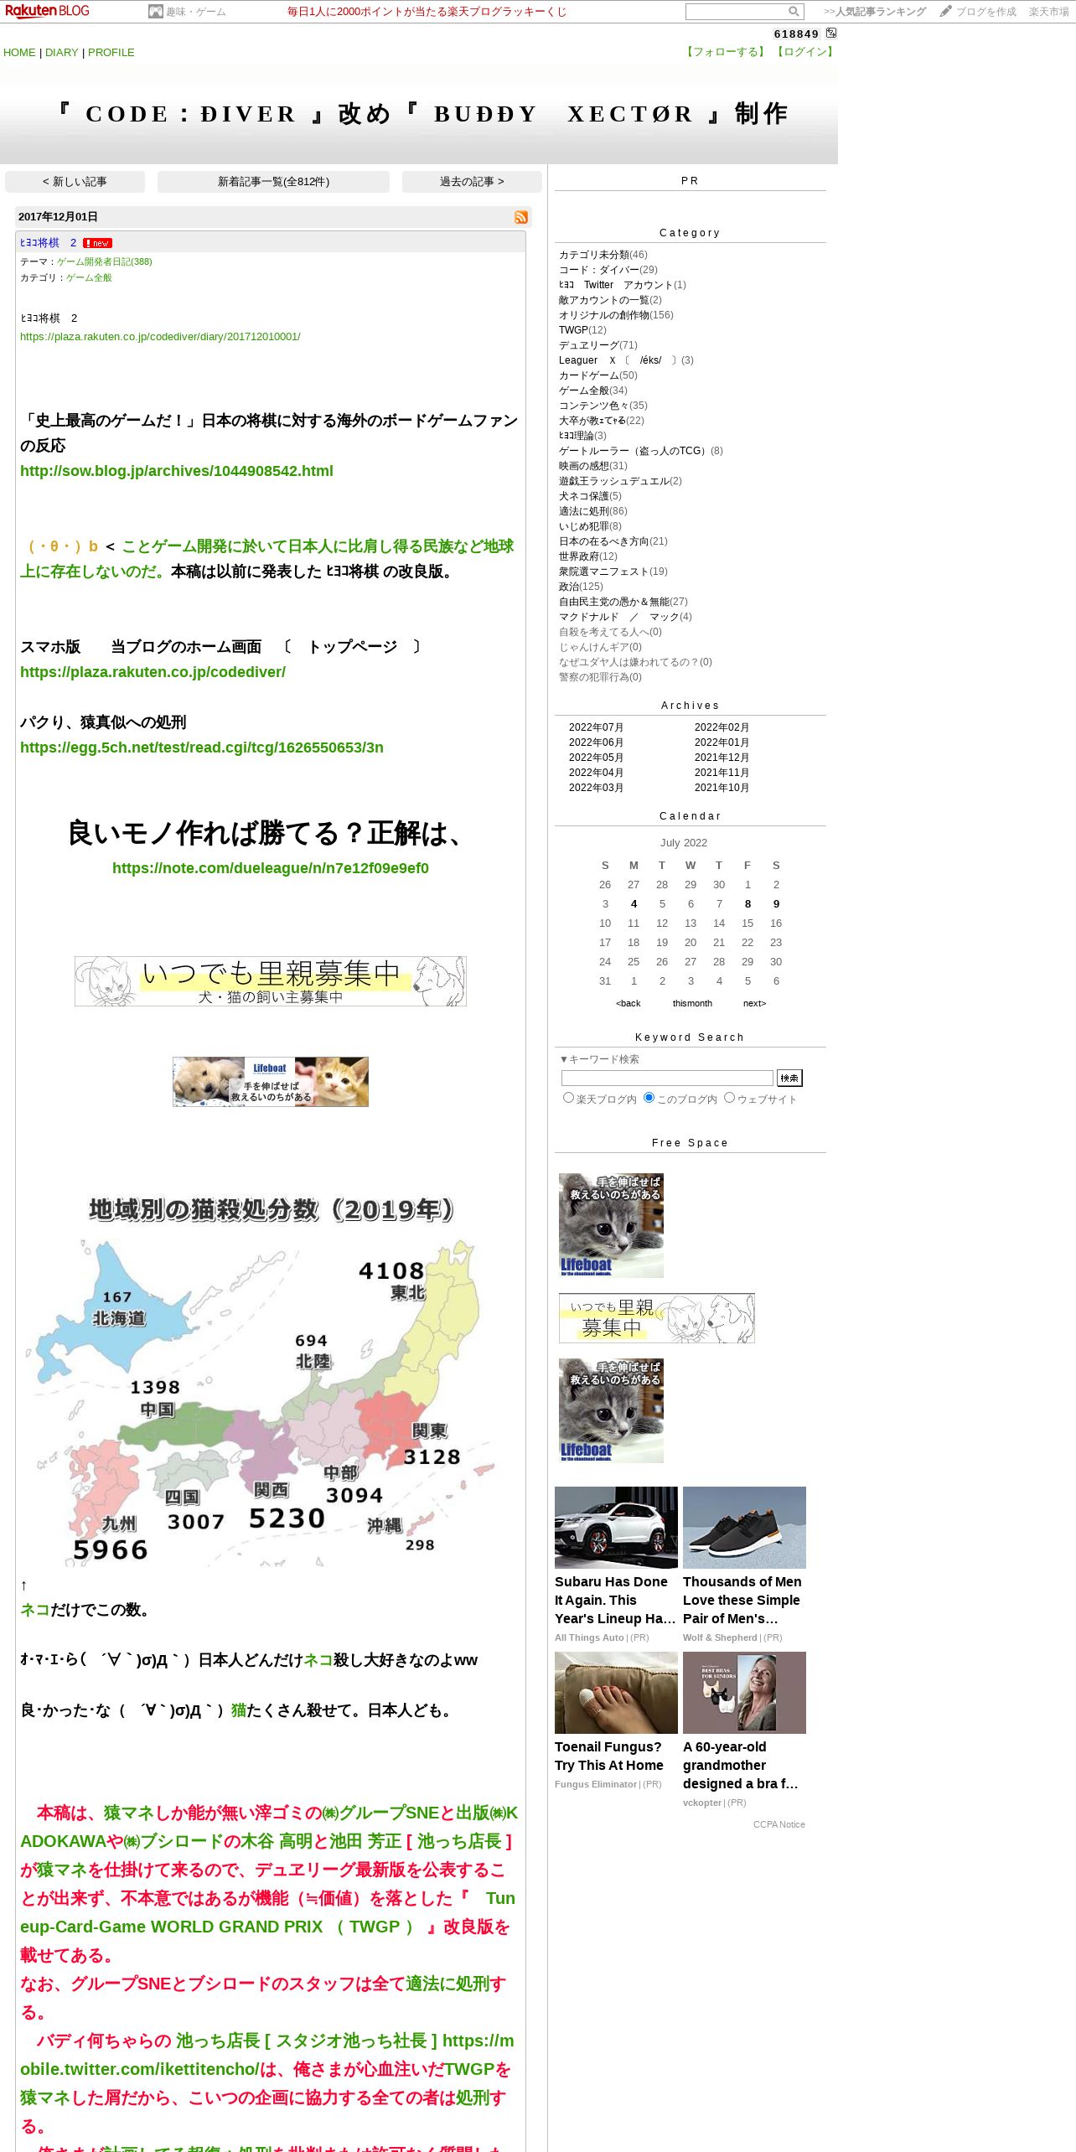Click 【フォローする】 link

pos(724,52)
